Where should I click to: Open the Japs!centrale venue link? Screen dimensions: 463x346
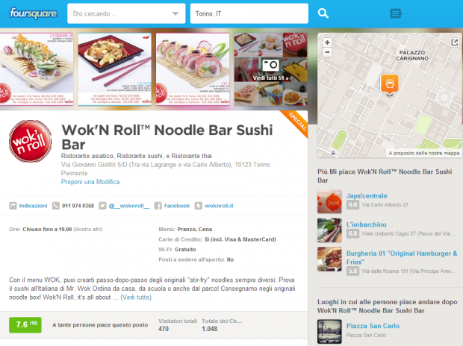coord(367,196)
